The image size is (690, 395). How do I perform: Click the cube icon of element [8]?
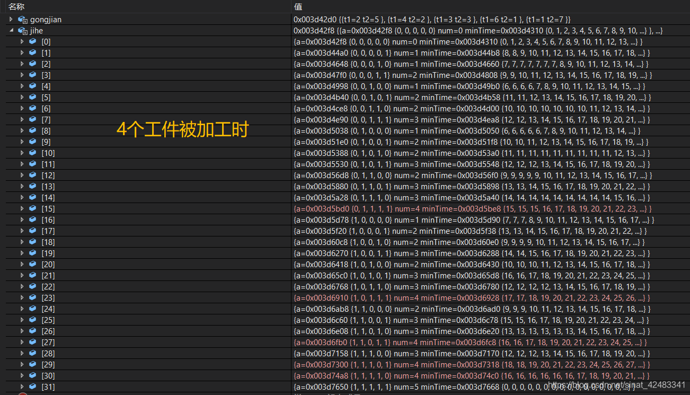(32, 130)
